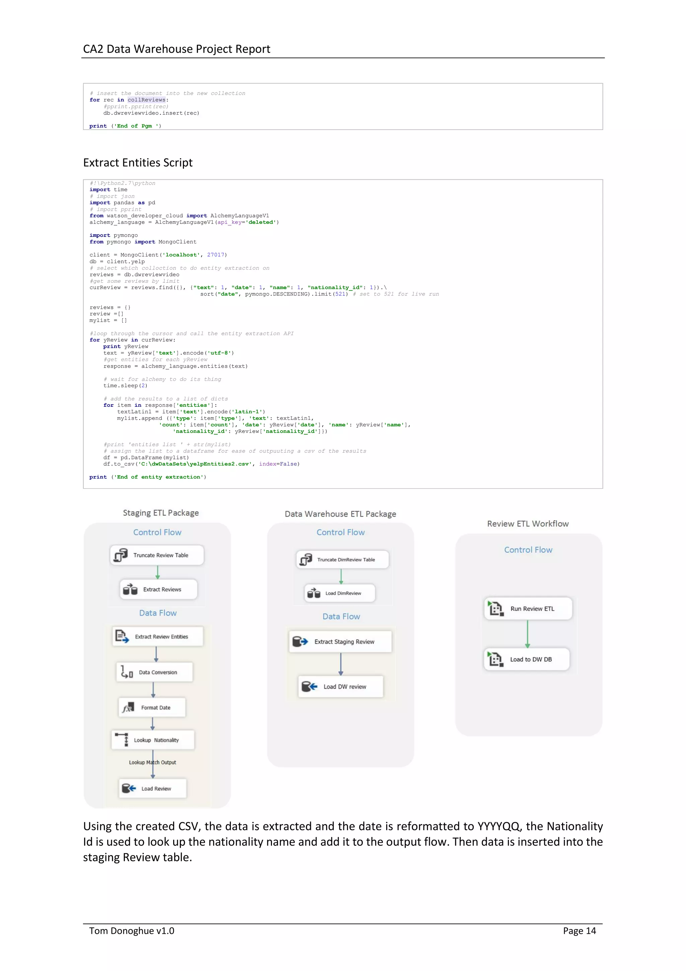Click the Format Date fx icon
Viewport: 686px width, 971px height.
[x=128, y=707]
